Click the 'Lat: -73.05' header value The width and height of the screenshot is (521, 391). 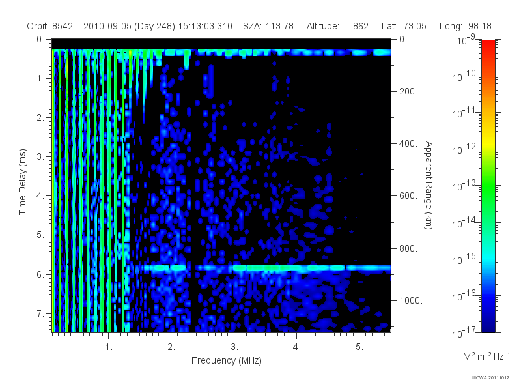tap(404, 26)
